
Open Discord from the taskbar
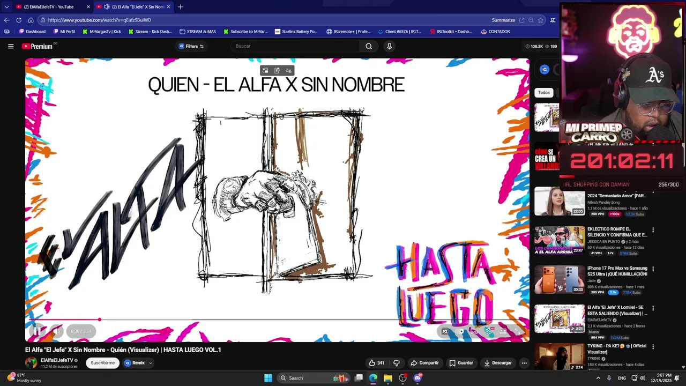tap(417, 378)
